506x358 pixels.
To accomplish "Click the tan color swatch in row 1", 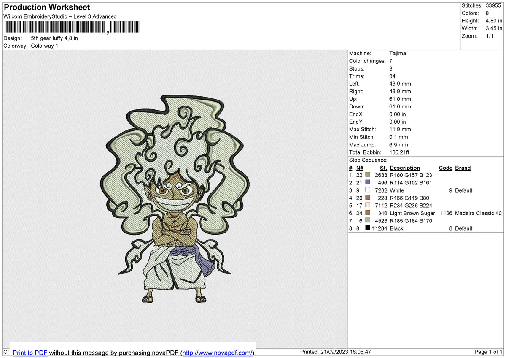I will tap(368, 175).
